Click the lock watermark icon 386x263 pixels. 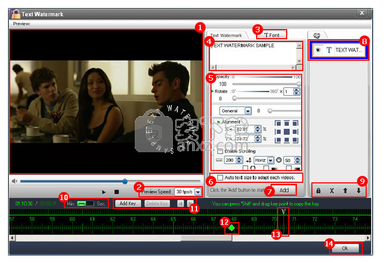point(318,191)
